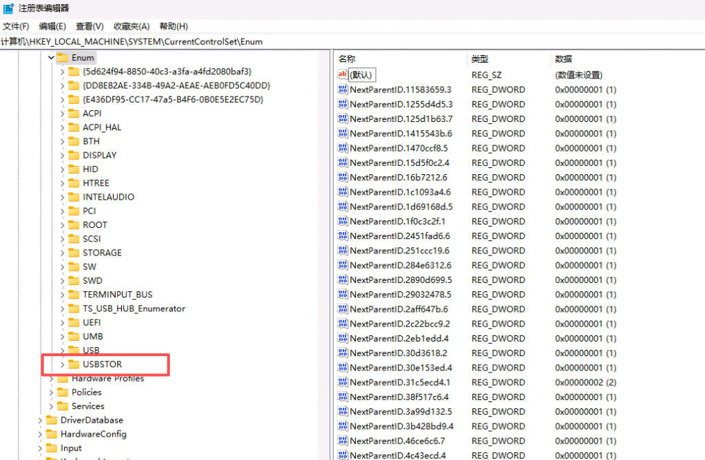Click the Enum open folder icon
The image size is (705, 460).
[x=63, y=58]
